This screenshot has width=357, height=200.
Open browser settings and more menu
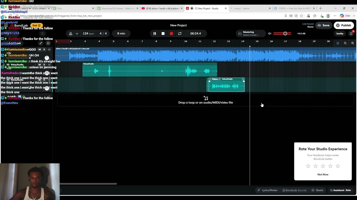click(335, 16)
